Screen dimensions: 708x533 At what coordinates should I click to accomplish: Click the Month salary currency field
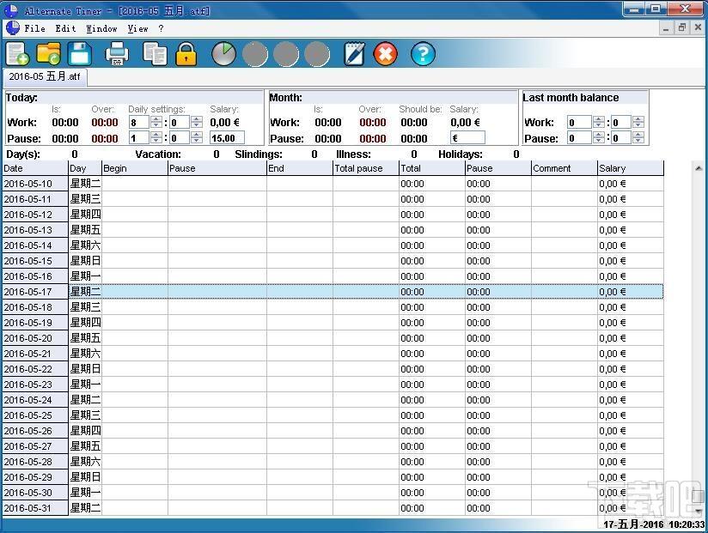467,138
